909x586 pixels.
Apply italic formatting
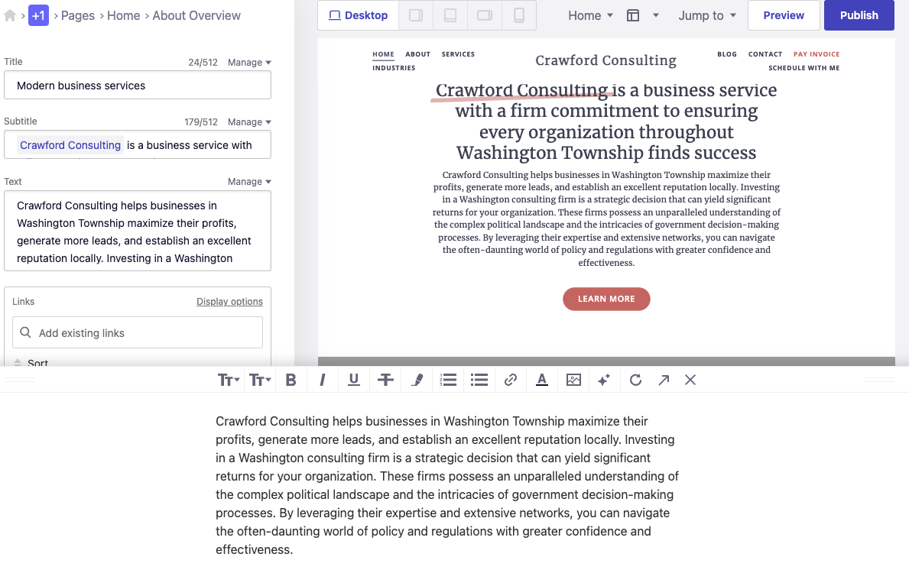point(322,380)
